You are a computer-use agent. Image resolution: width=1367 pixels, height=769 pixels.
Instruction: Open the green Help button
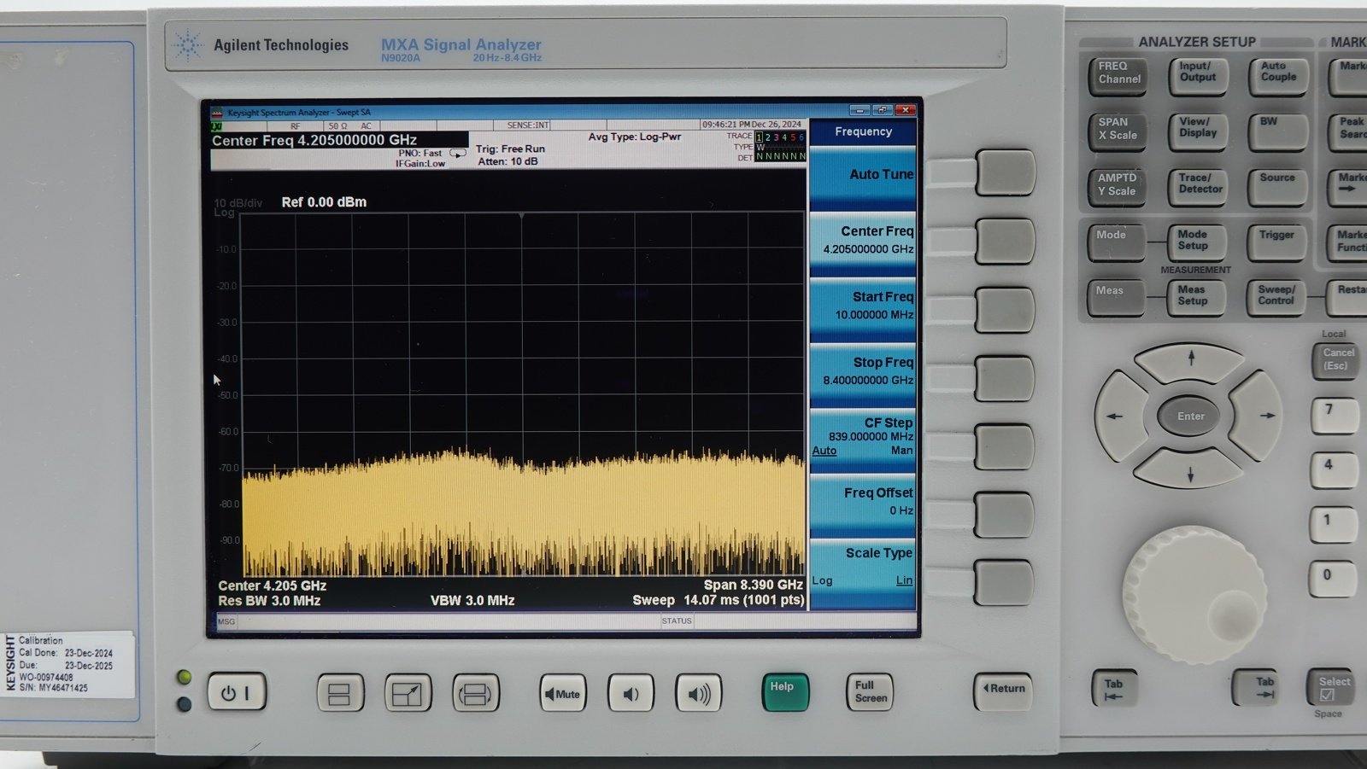point(784,692)
